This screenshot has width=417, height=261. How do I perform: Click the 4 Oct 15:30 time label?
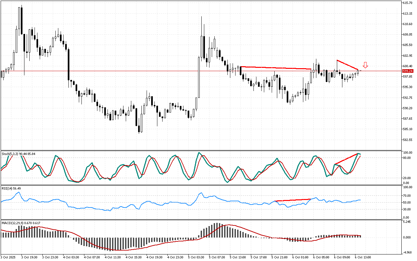pyautogui.click(x=133, y=257)
